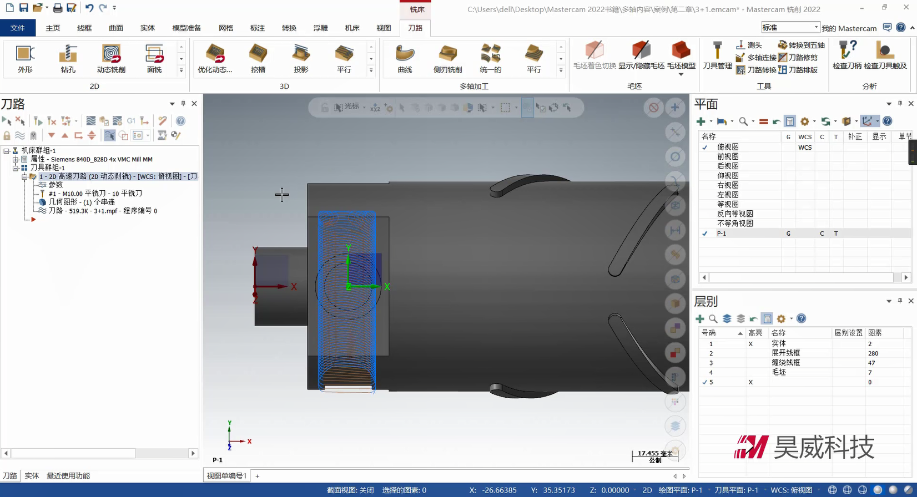Screen dimensions: 917x497
Task: Open 毛坯模型 dropdown arrow
Action: pos(681,74)
